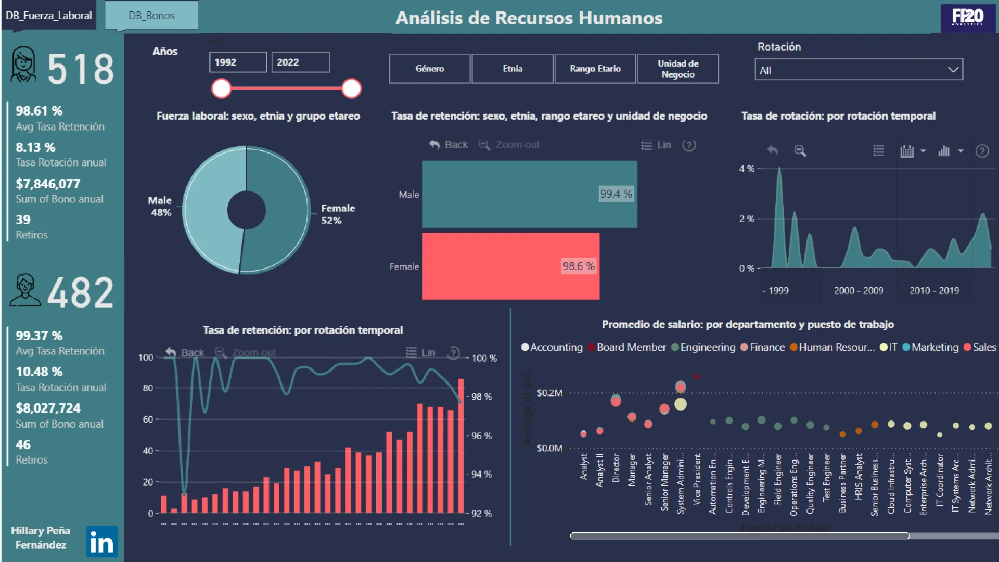Switch to the DB_Fuerza_Laboral tab
The height and width of the screenshot is (562, 999).
click(48, 16)
